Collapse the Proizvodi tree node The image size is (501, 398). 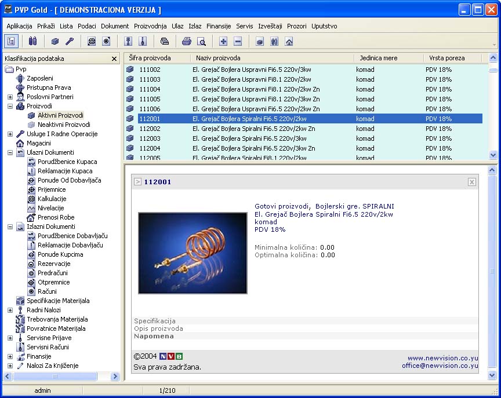pyautogui.click(x=10, y=106)
